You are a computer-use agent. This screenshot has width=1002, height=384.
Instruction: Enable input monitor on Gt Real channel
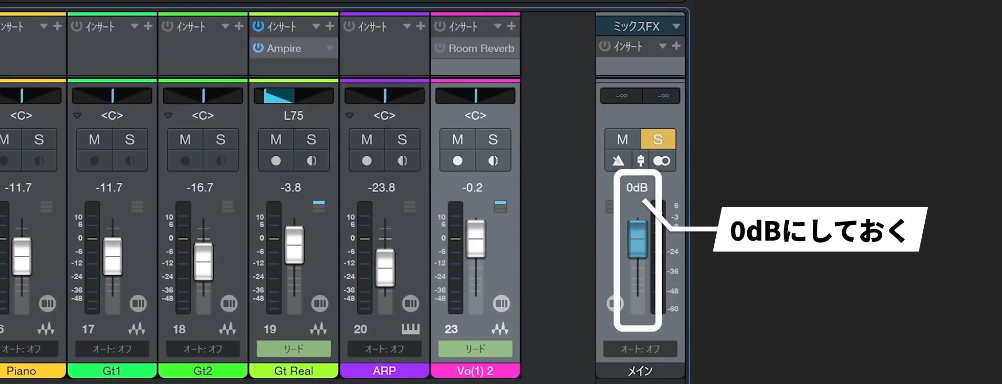click(311, 161)
